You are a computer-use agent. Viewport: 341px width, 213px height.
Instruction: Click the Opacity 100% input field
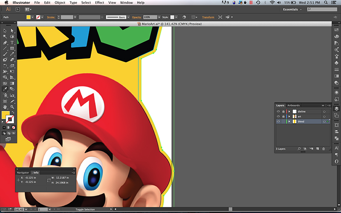[x=150, y=17]
